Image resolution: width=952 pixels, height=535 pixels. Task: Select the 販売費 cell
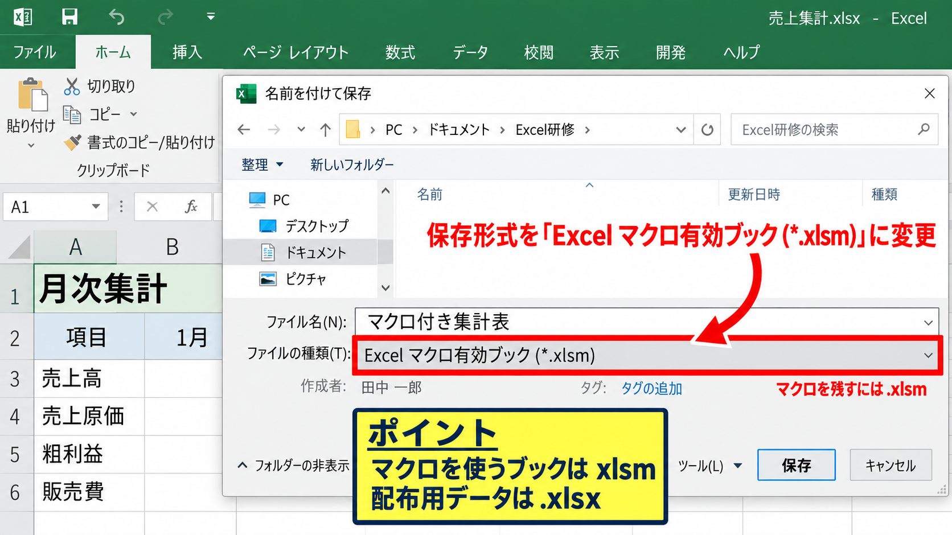pos(89,492)
